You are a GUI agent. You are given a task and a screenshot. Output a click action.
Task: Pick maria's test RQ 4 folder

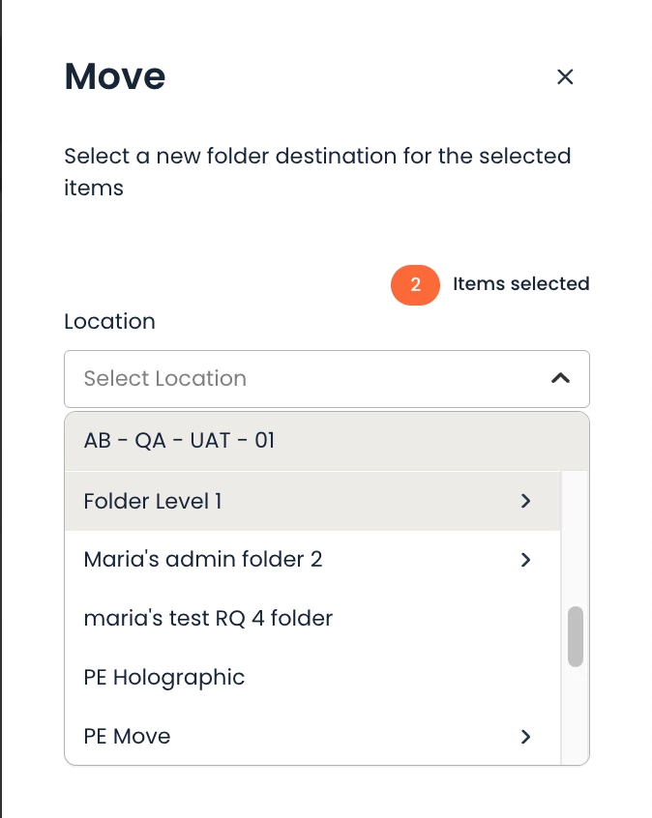point(208,618)
